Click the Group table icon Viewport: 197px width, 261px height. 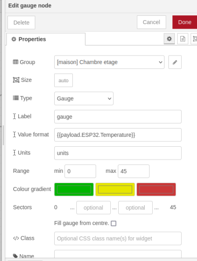tap(15, 62)
